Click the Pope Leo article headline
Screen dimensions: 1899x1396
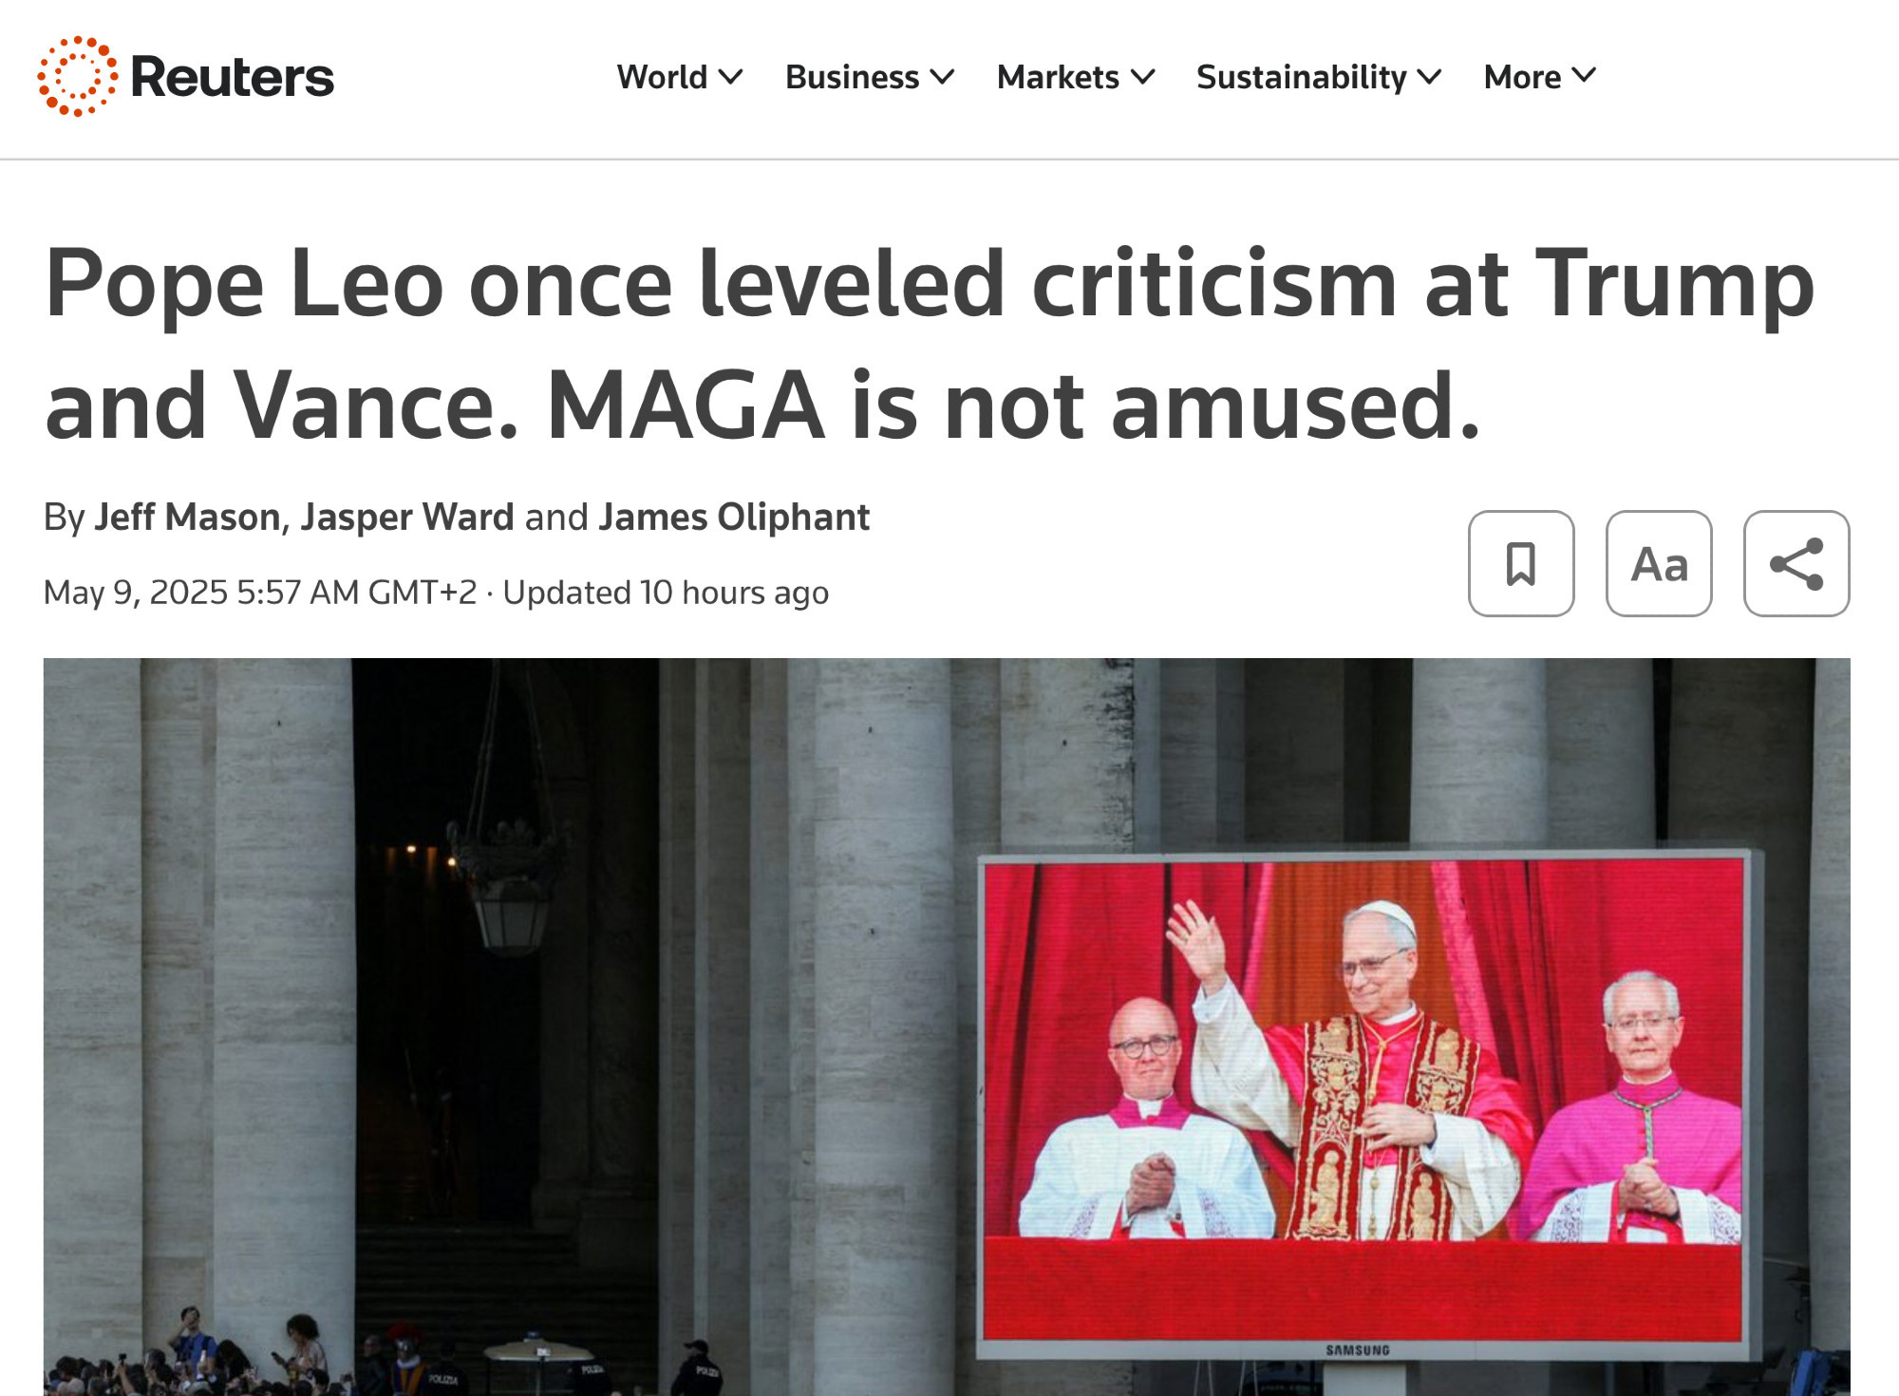click(x=929, y=344)
